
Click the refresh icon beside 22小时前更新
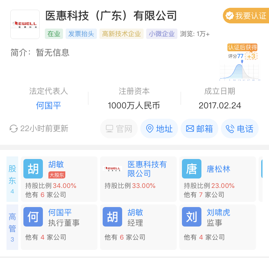[x=14, y=129]
